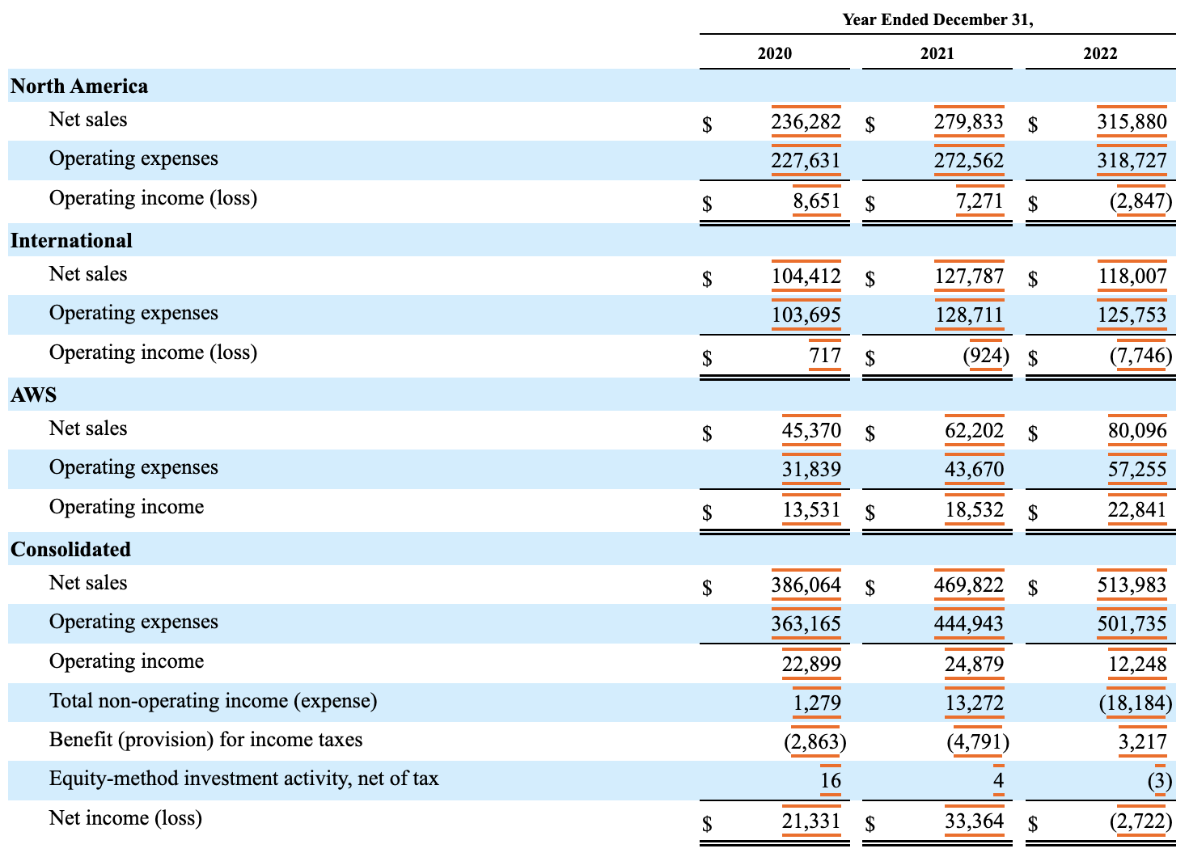The height and width of the screenshot is (857, 1189).
Task: Select Operating expenses label under Consolidated
Action: tap(133, 622)
